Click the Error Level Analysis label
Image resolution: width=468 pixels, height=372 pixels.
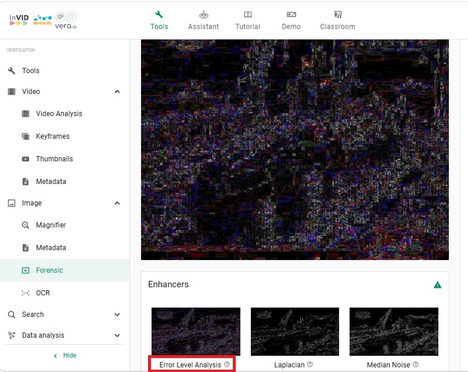[190, 365]
